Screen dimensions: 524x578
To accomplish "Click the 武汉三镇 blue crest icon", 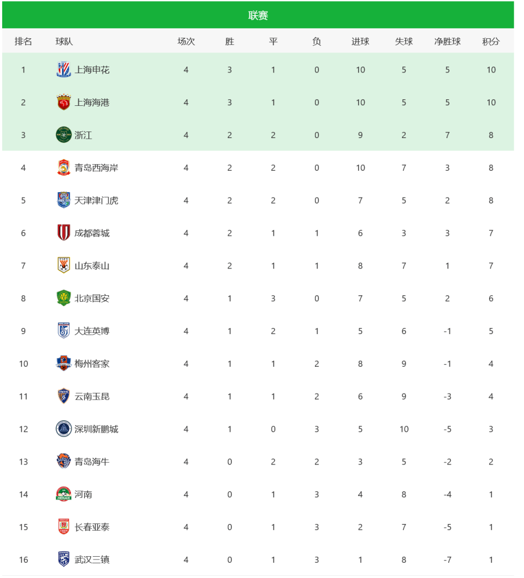I will (64, 559).
